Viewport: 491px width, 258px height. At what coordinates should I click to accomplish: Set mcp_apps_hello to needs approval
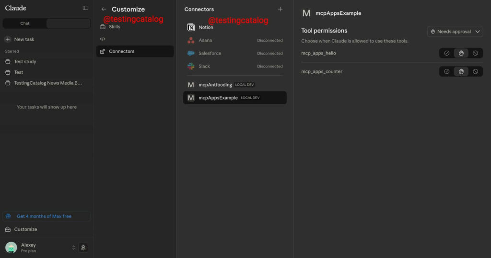[461, 53]
